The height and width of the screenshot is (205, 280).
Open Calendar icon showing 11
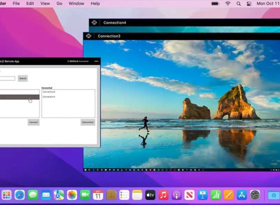click(98, 195)
